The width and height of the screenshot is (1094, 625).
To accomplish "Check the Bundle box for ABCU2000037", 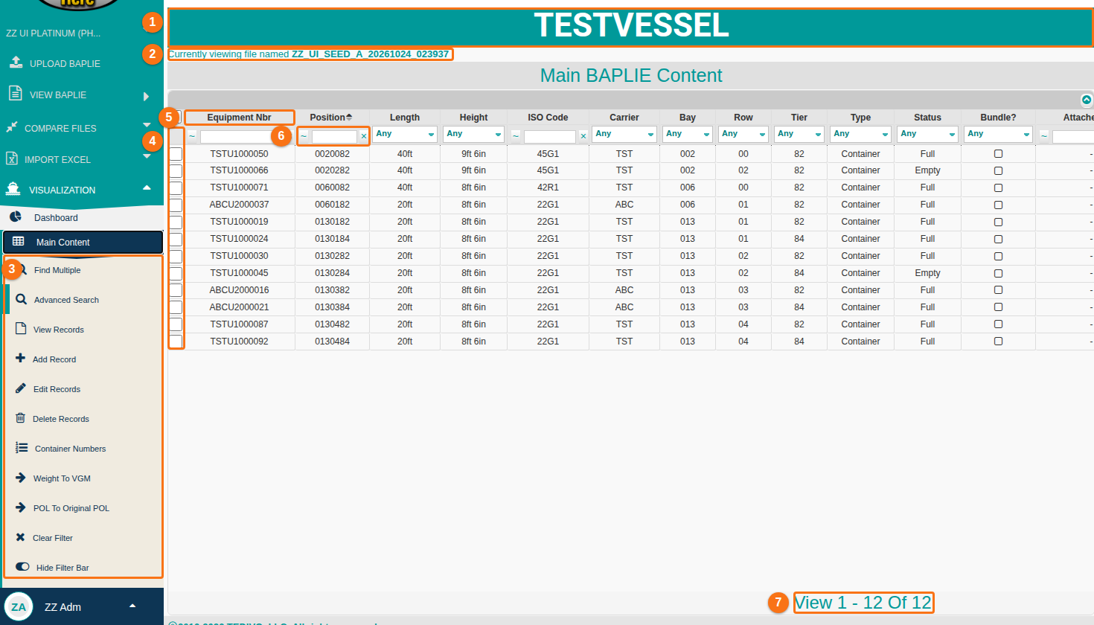I will pyautogui.click(x=998, y=205).
